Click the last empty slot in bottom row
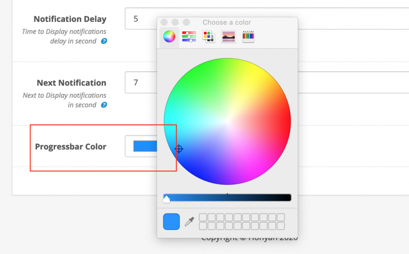 (x=281, y=226)
